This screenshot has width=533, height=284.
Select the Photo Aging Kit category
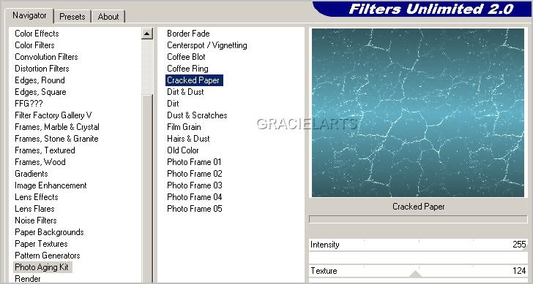[42, 267]
